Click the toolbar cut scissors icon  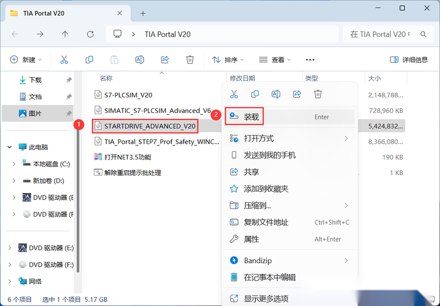pyautogui.click(x=64, y=60)
